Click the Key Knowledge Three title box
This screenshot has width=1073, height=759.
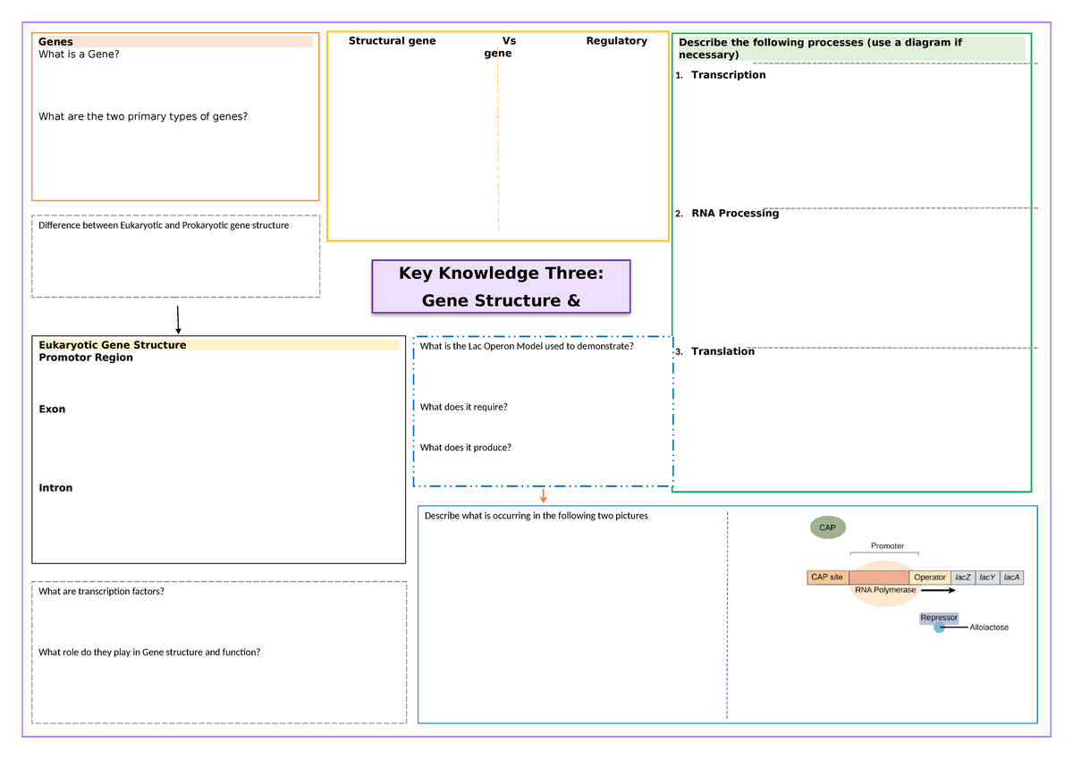(501, 286)
